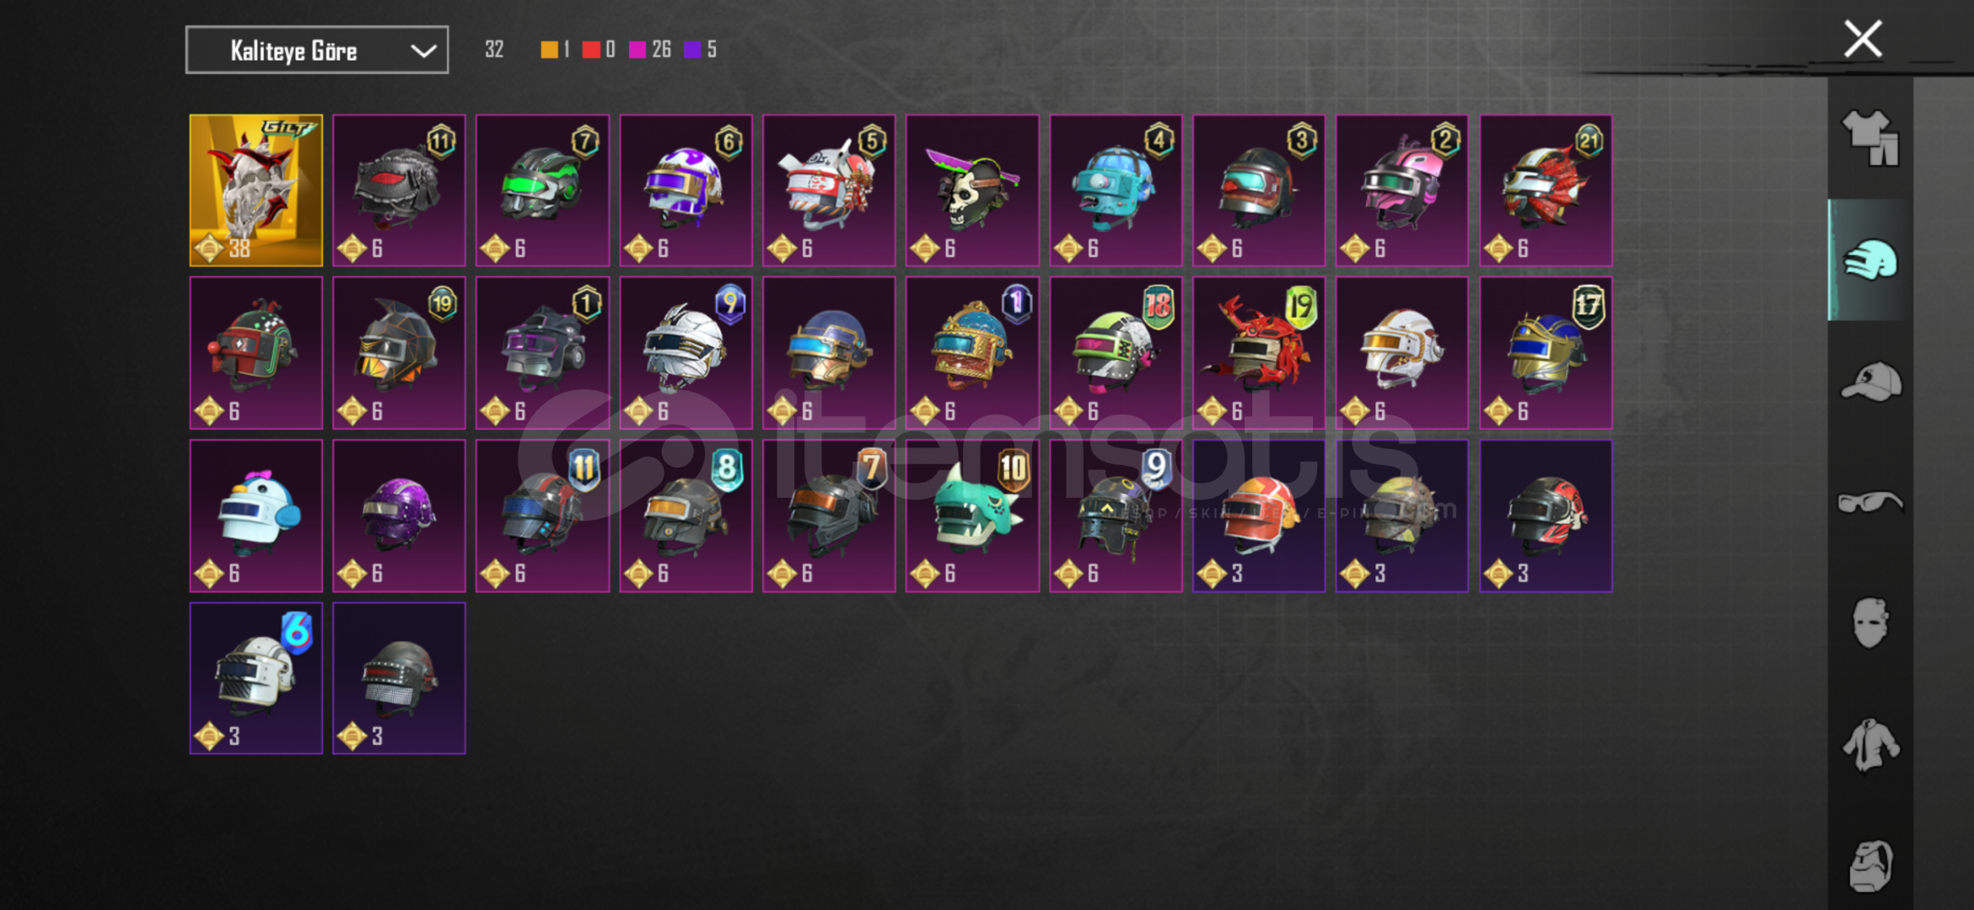Select the helmet category in sidebar
Screen dimensions: 1974x910
click(x=1870, y=260)
